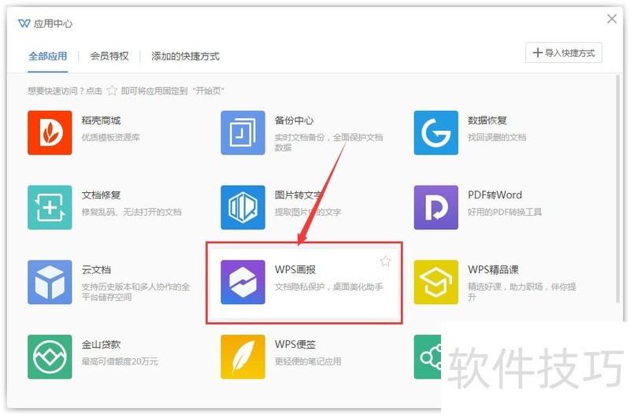The image size is (630, 415).
Task: Click the 文档修复 title text
Action: [x=101, y=195]
